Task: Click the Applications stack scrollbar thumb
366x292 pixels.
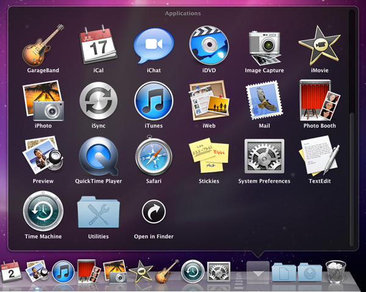Action: tap(351, 180)
